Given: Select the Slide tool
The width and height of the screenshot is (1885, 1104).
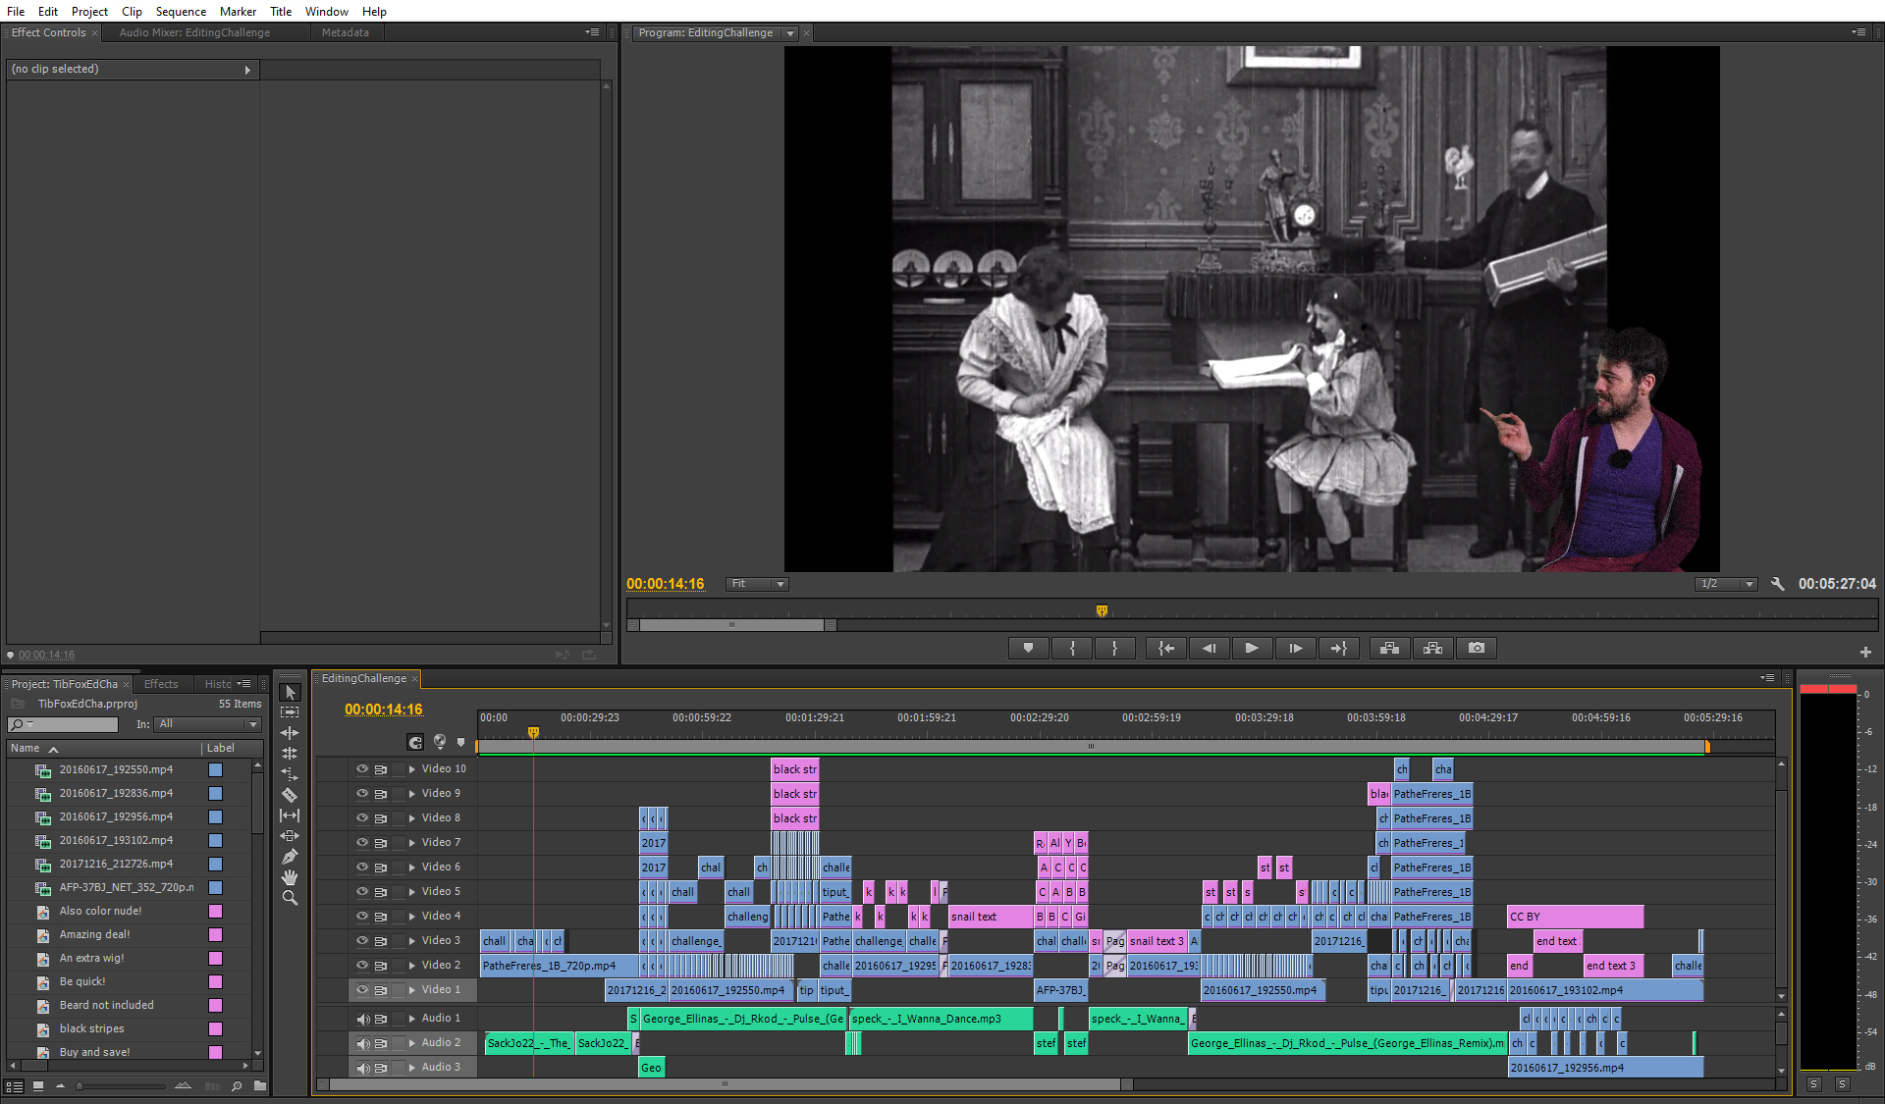Looking at the screenshot, I should click(290, 836).
